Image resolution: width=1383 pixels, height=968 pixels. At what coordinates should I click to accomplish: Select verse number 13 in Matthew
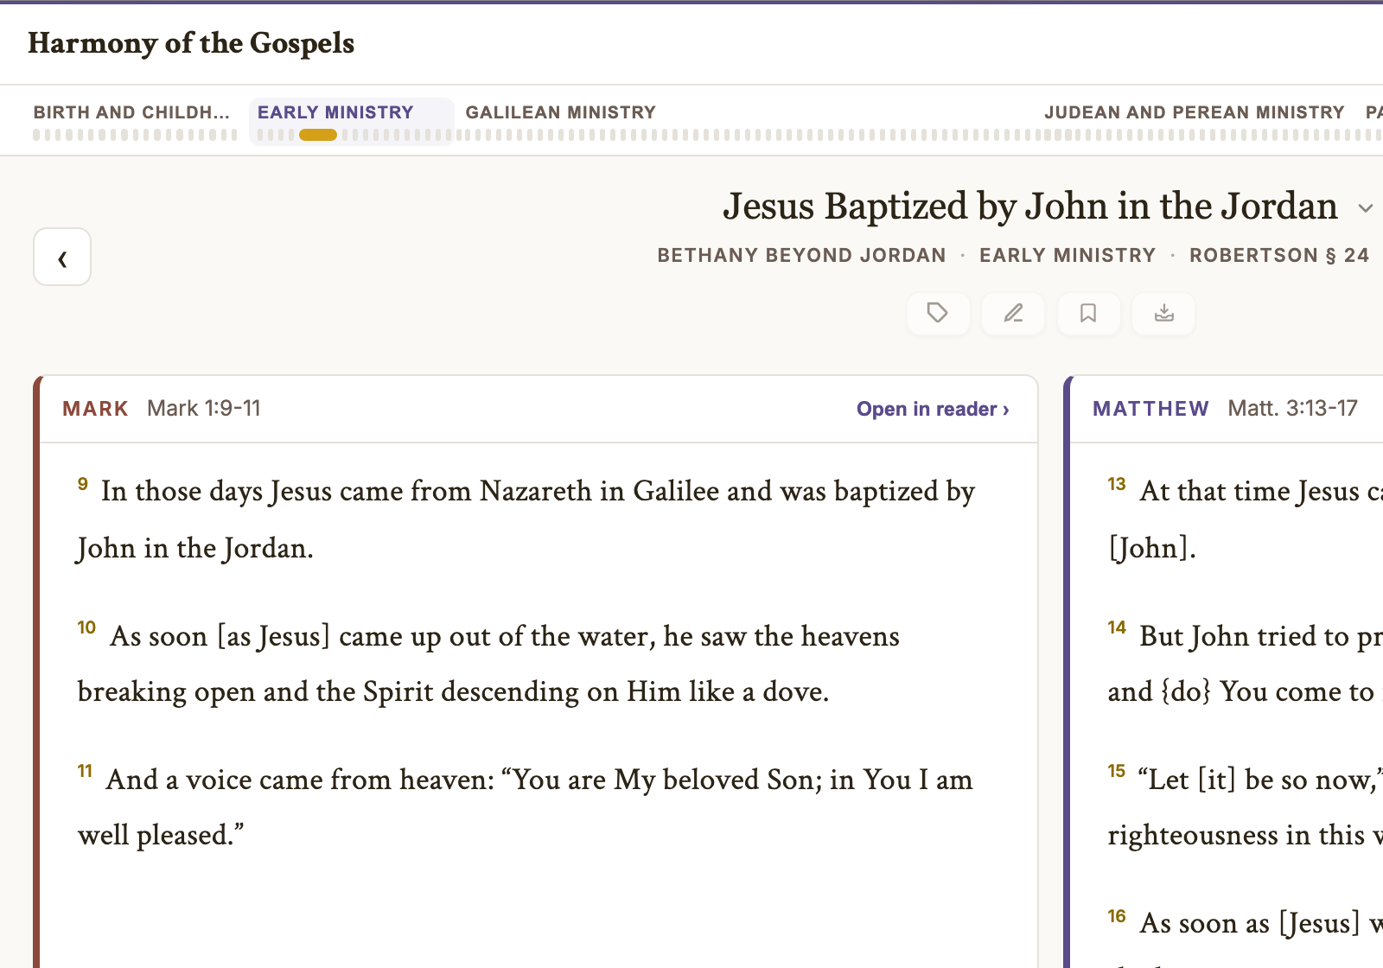(1117, 484)
